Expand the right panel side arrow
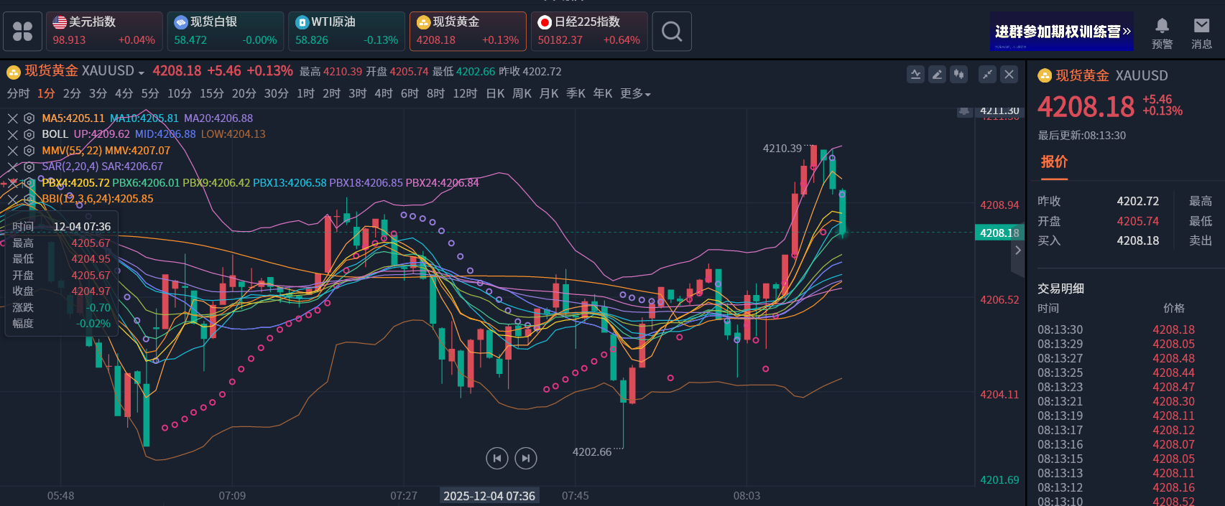1225x506 pixels. pos(1017,250)
